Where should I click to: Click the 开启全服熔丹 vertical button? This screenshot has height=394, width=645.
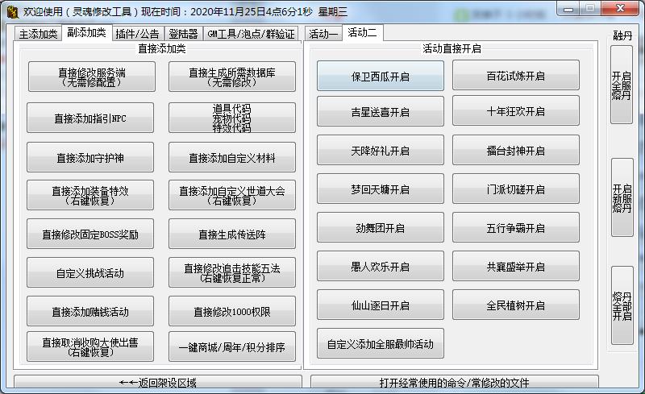(x=622, y=85)
